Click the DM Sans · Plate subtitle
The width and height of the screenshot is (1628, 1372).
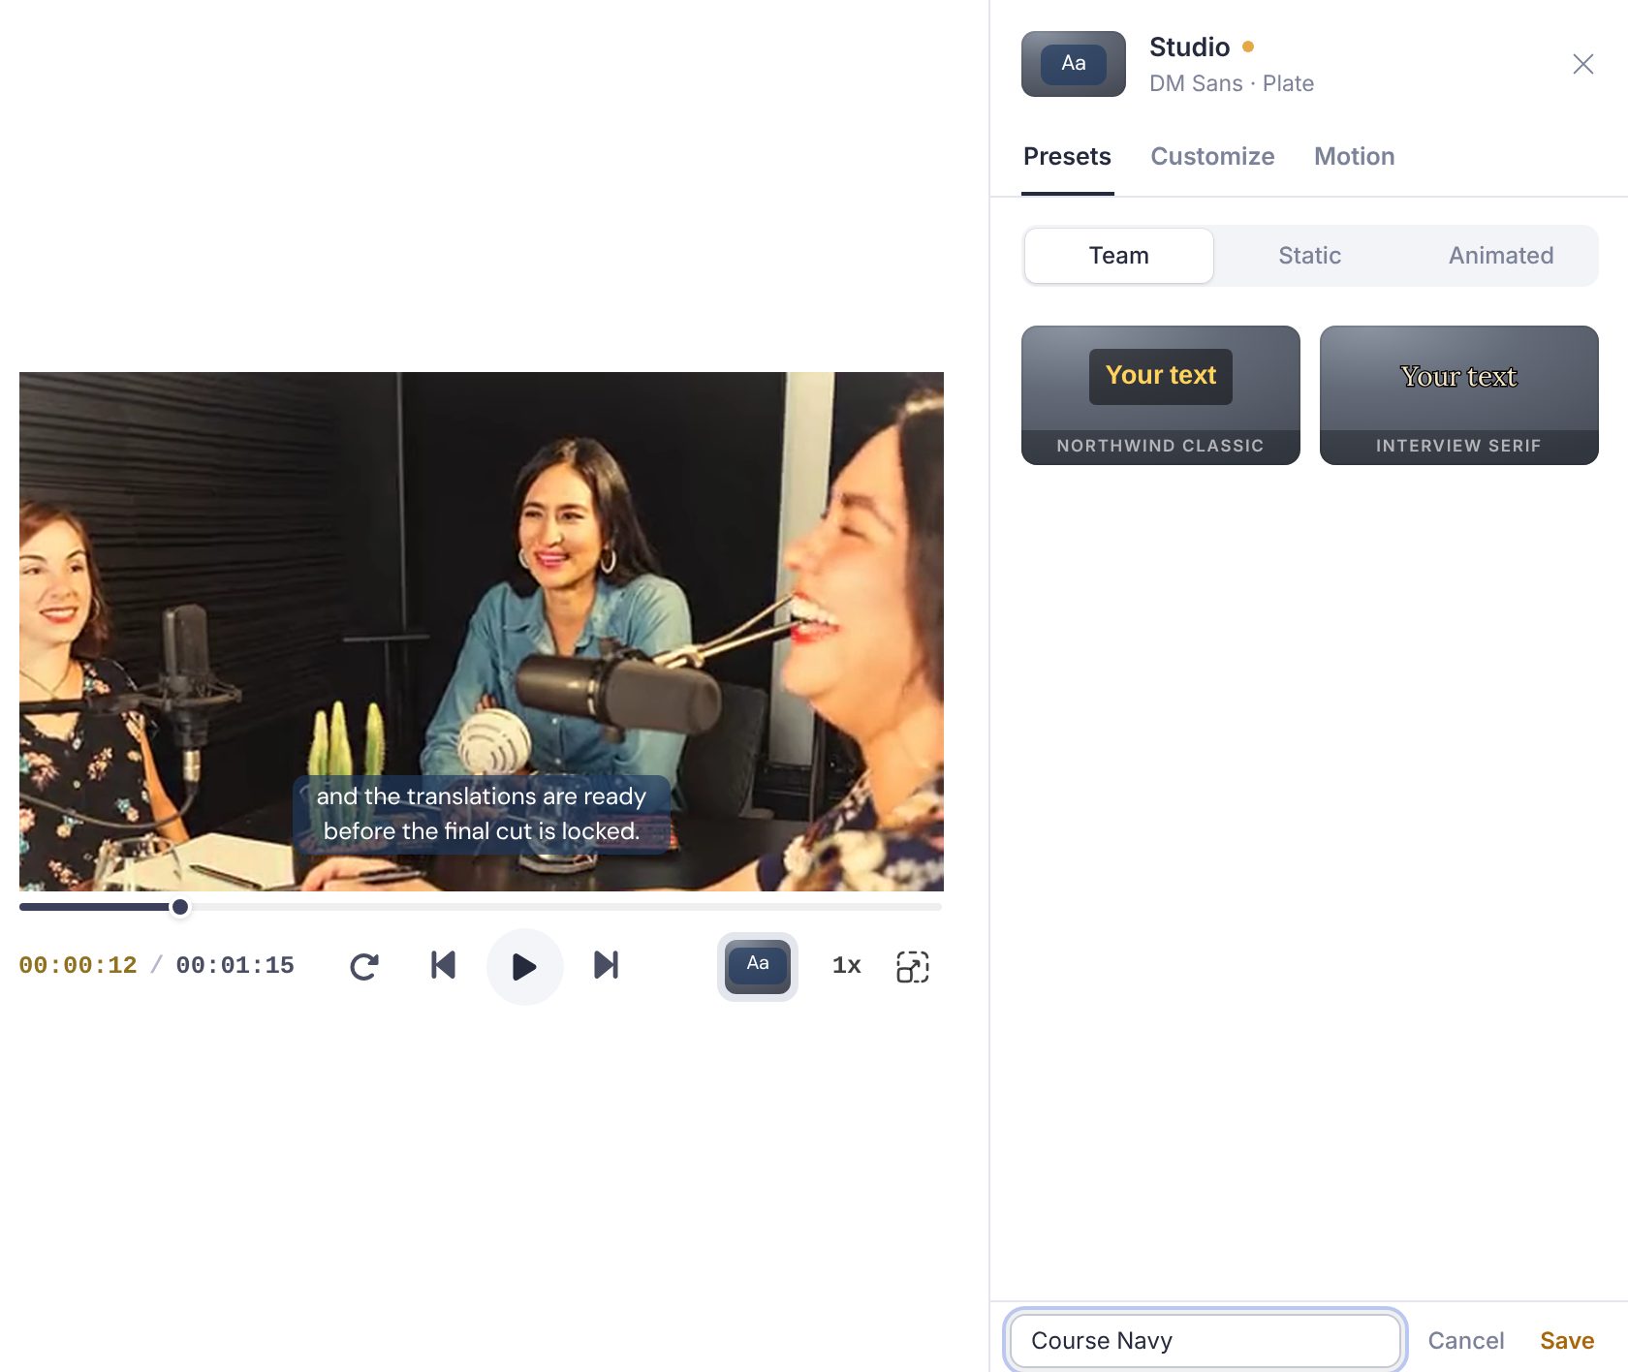[x=1231, y=83]
